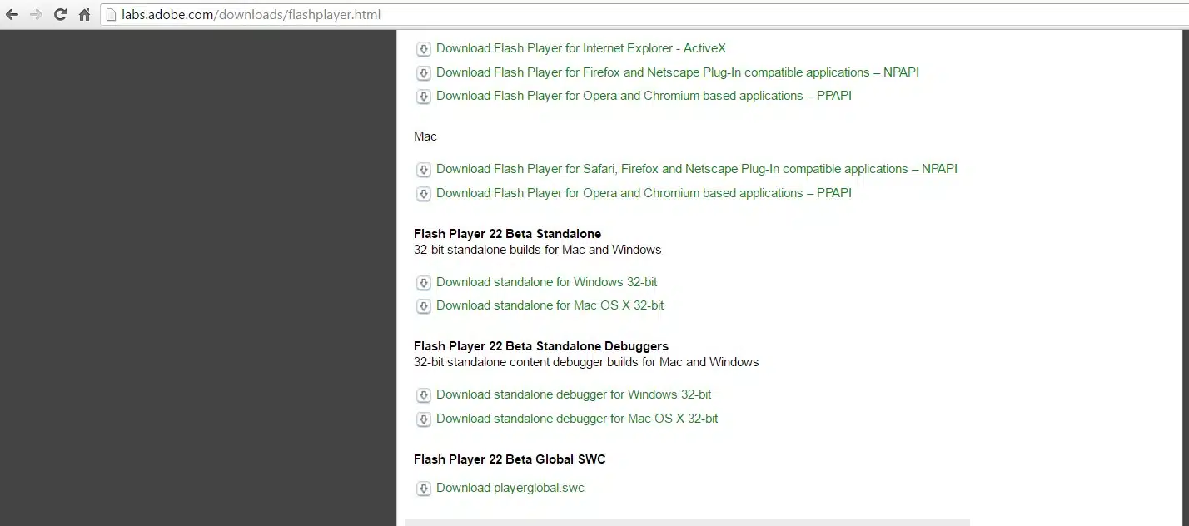Click the download icon beside debugger for Mac OS X
This screenshot has width=1189, height=526.
(x=423, y=419)
